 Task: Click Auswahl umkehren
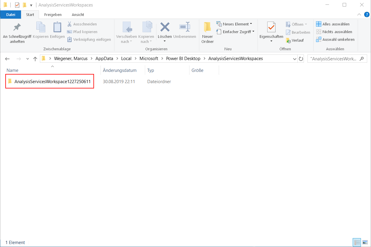click(335, 39)
